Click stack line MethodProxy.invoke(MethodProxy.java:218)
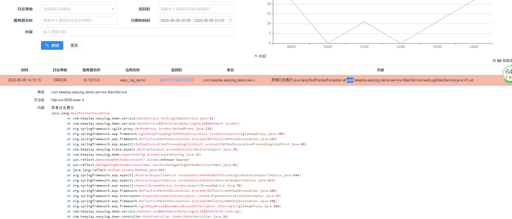 140,129
